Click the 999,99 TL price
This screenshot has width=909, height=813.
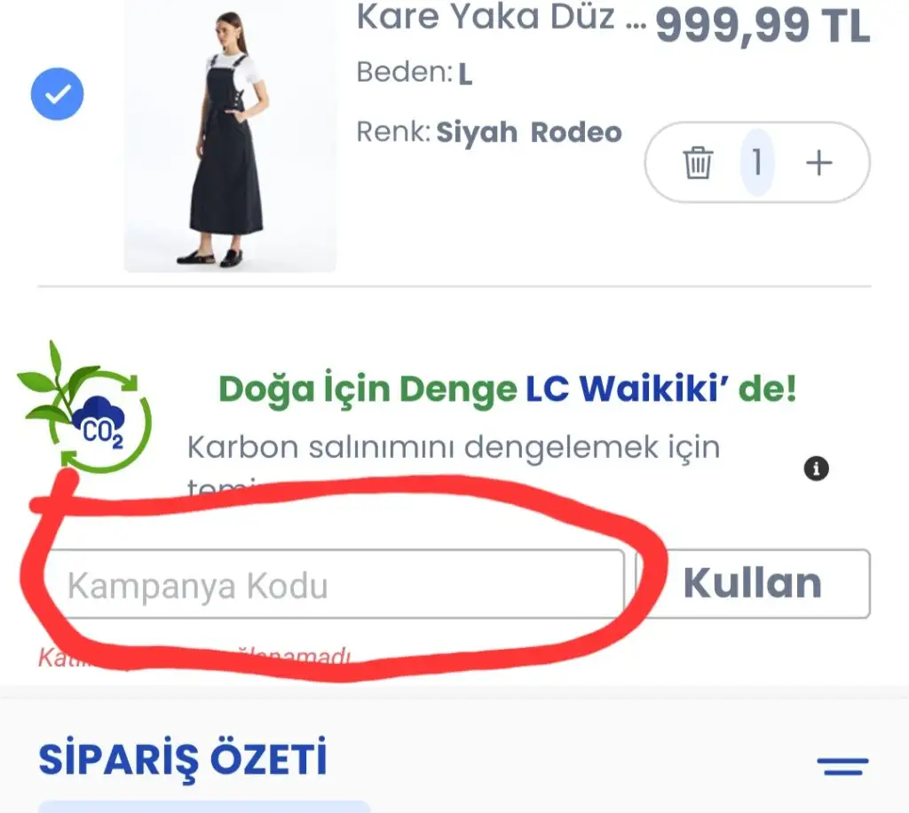coord(763,26)
